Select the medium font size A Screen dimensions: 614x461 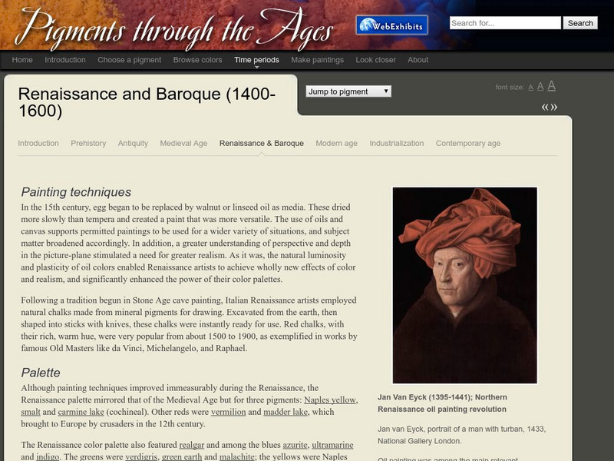(x=540, y=86)
